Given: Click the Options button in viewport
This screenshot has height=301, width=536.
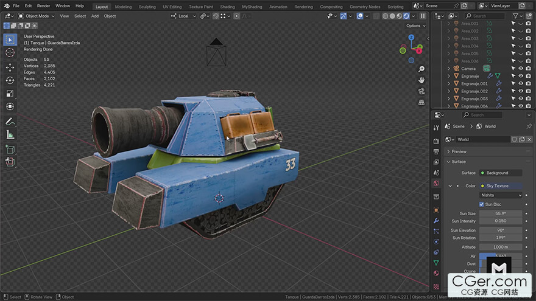Looking at the screenshot, I should (x=415, y=26).
